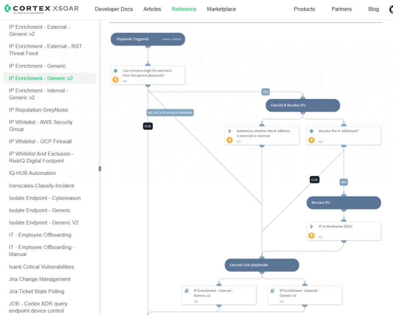Go to Marketplace in top navigation
The image size is (393, 315).
pos(221,9)
